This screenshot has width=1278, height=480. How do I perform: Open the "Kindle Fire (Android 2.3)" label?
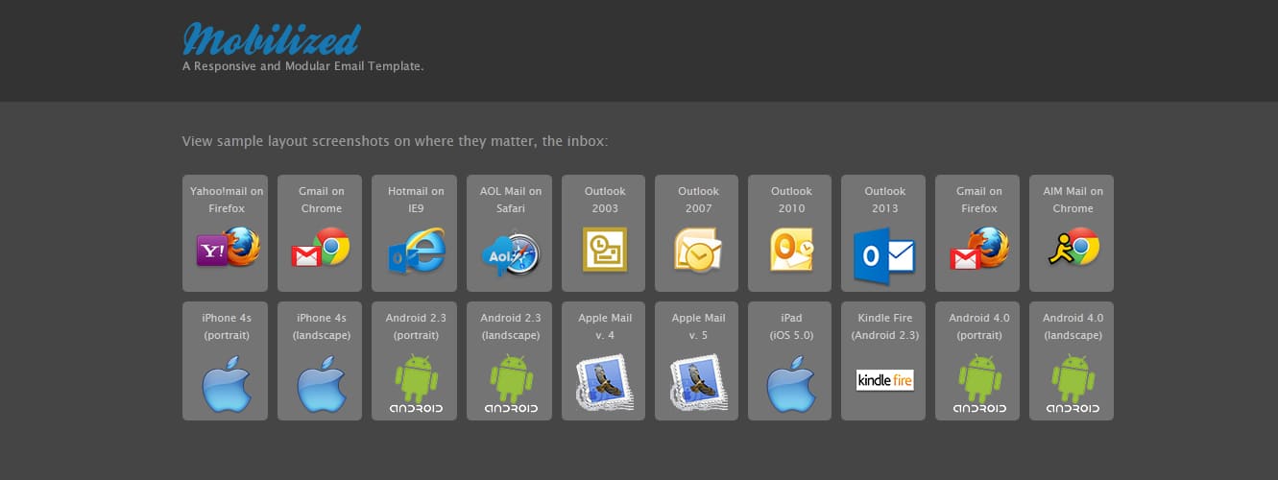(884, 326)
